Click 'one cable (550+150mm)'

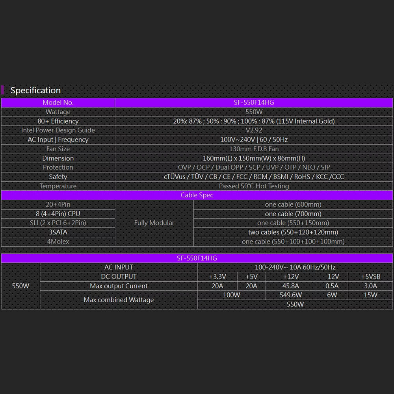[293, 223]
